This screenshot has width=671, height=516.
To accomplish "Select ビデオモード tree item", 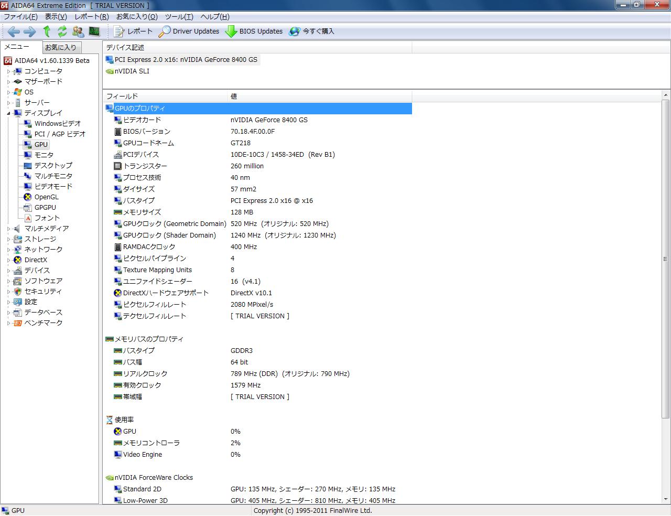I will click(53, 187).
